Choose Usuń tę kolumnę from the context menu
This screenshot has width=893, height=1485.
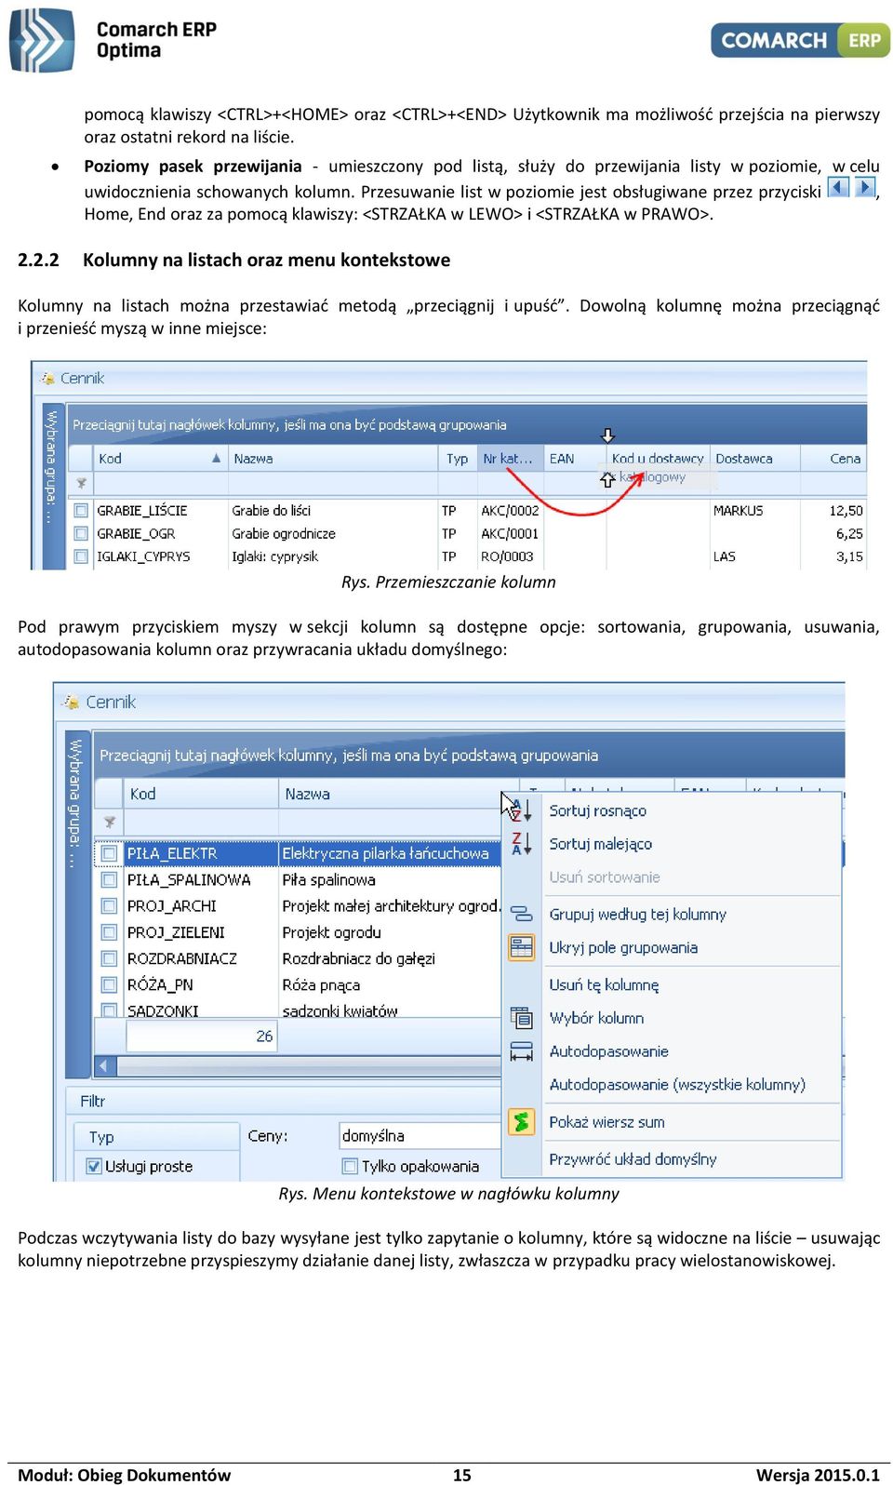coord(604,984)
